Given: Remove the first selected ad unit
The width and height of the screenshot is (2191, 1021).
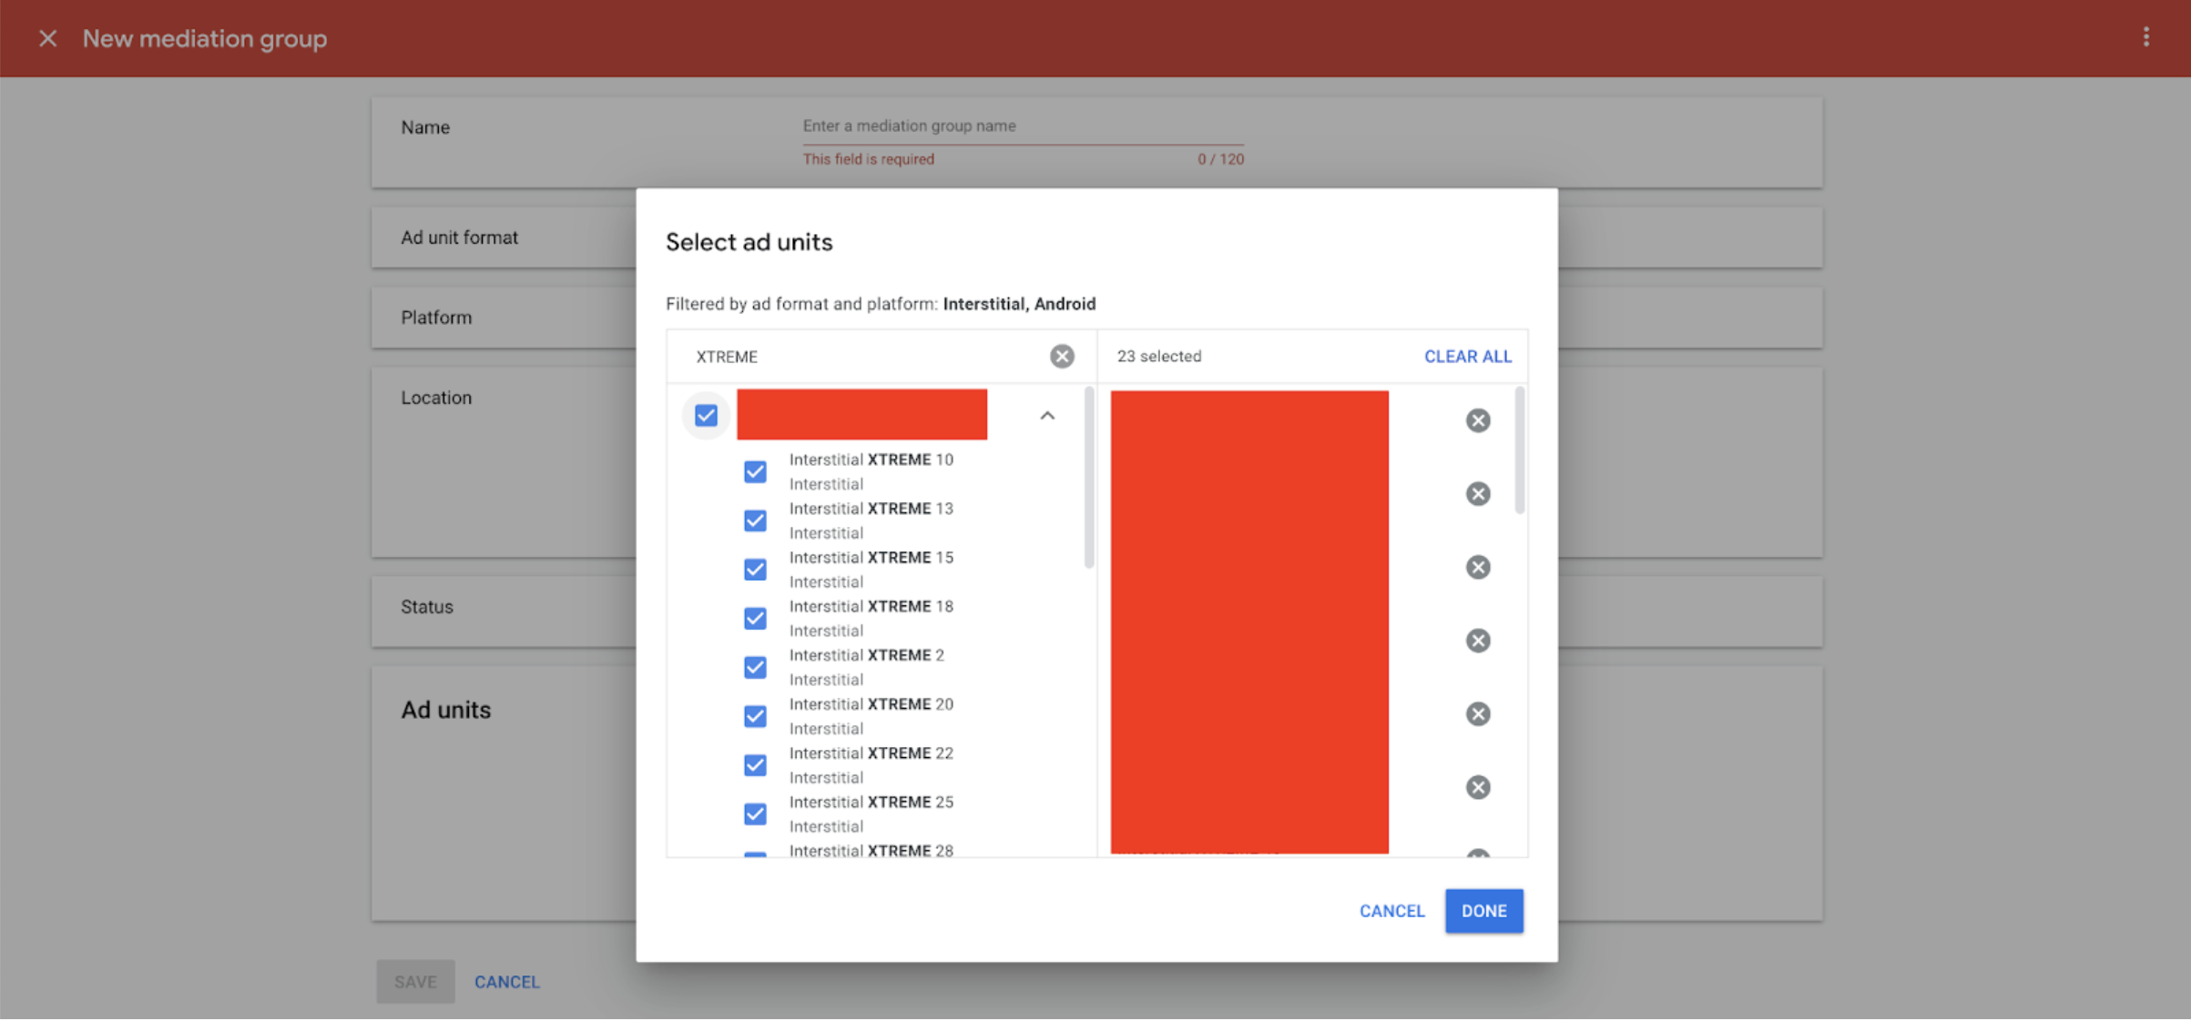Looking at the screenshot, I should [1478, 420].
